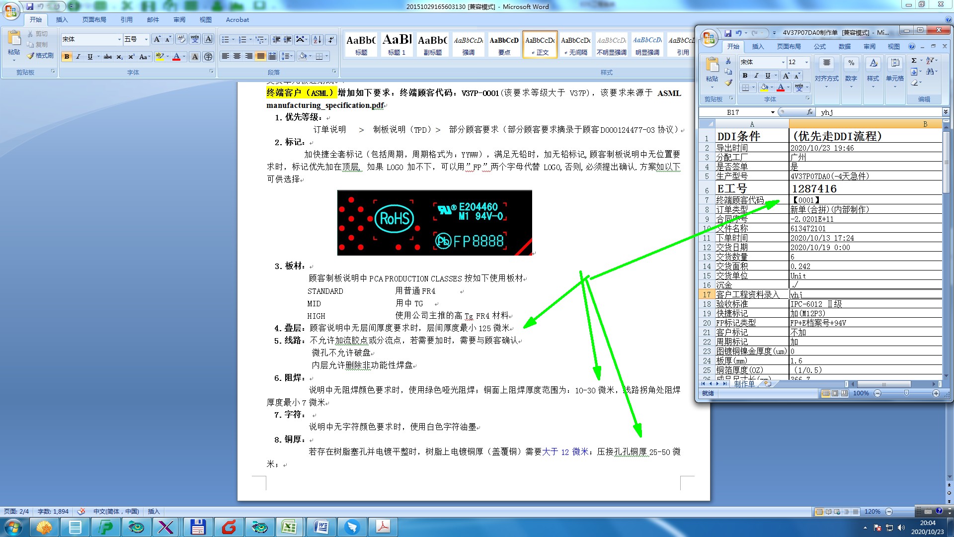Click Word's Format Painter (格式刷) button
This screenshot has width=954, height=537.
click(x=40, y=56)
